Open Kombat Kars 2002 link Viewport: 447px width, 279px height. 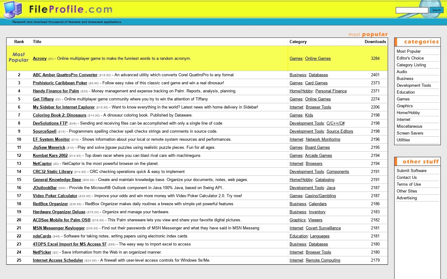pyautogui.click(x=50, y=156)
